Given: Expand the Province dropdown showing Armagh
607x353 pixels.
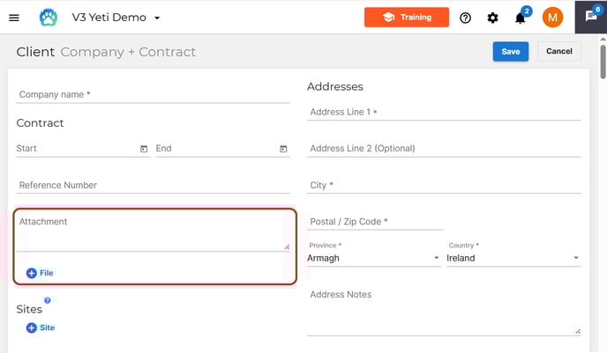Looking at the screenshot, I should pyautogui.click(x=374, y=258).
